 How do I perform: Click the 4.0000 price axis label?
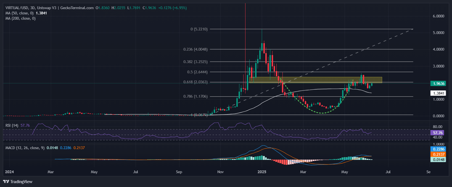[x=438, y=49]
